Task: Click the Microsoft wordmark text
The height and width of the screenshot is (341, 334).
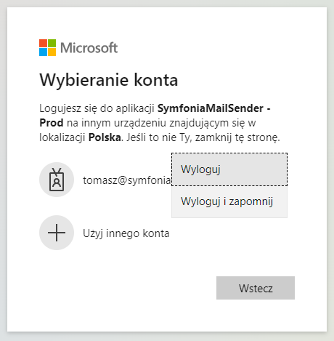Action: 89,48
